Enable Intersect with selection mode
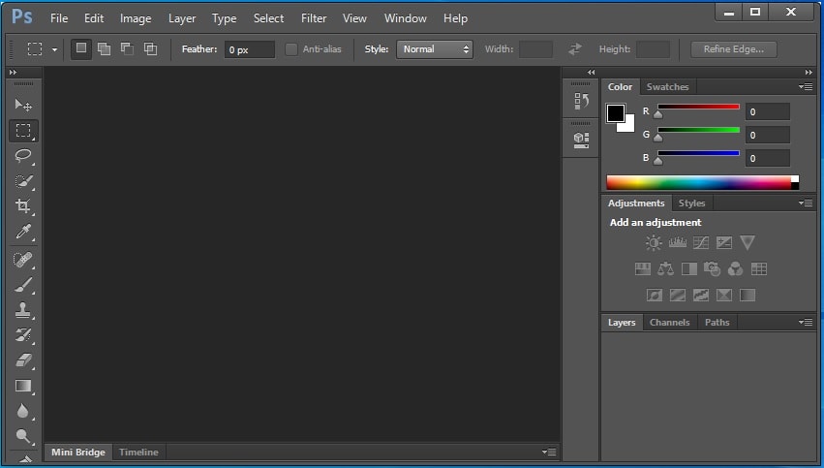The width and height of the screenshot is (824, 468). pos(150,48)
